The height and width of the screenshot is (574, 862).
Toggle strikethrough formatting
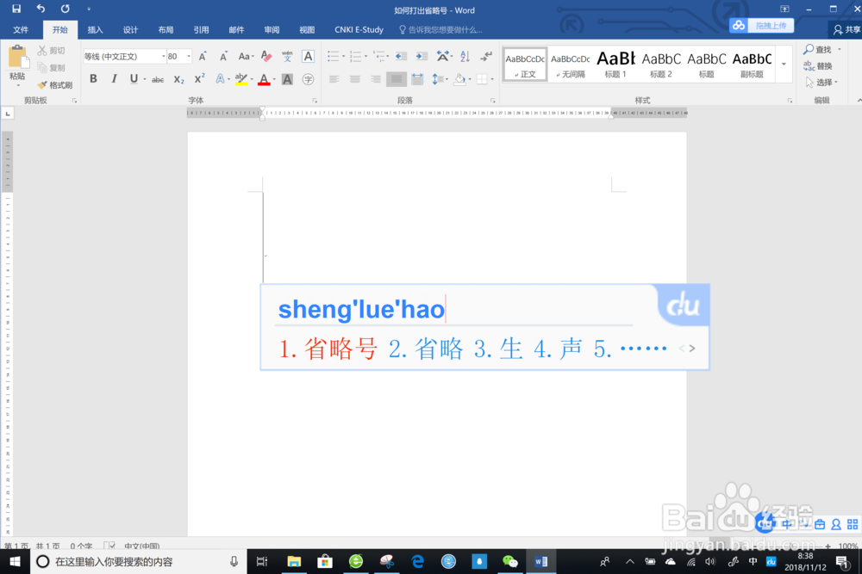[157, 78]
